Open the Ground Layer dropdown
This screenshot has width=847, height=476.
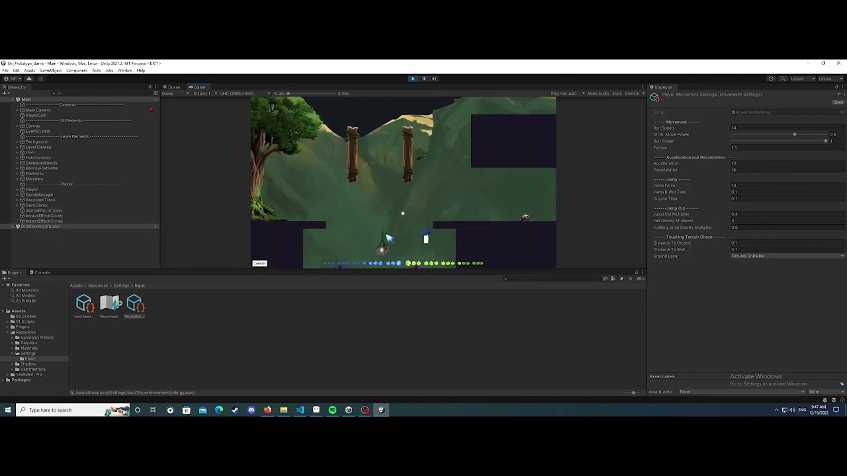pos(787,256)
